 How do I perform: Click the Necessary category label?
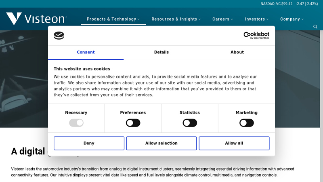[76, 113]
